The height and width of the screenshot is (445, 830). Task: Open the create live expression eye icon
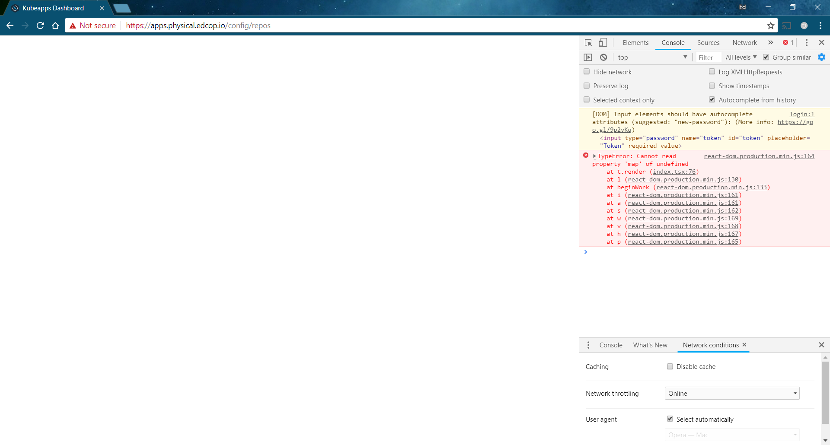click(x=588, y=57)
